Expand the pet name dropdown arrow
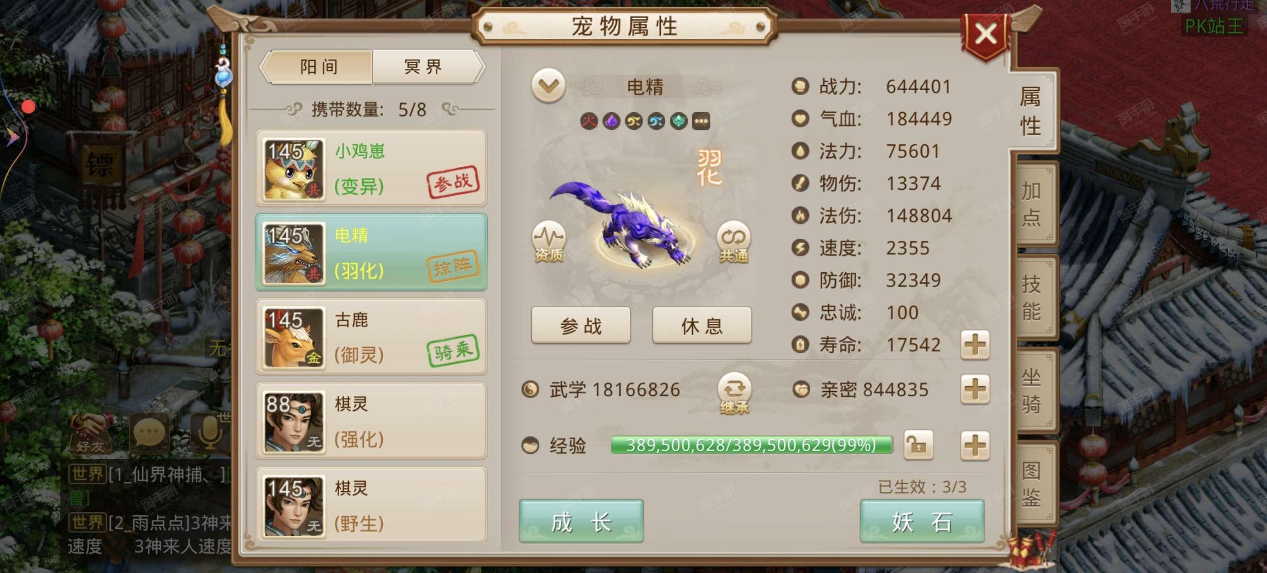 [x=548, y=85]
